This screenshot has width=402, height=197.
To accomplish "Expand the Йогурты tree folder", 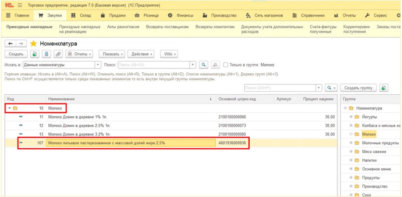I will (x=351, y=117).
